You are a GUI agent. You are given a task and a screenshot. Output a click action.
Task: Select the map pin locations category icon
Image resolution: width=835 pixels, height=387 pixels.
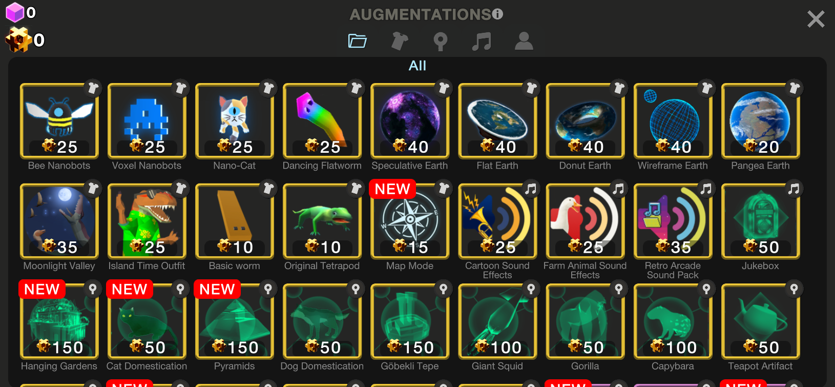point(441,42)
